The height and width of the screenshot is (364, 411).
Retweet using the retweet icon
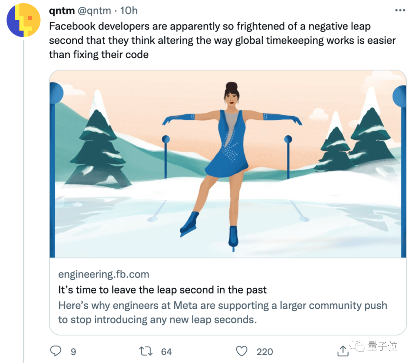pyautogui.click(x=146, y=351)
